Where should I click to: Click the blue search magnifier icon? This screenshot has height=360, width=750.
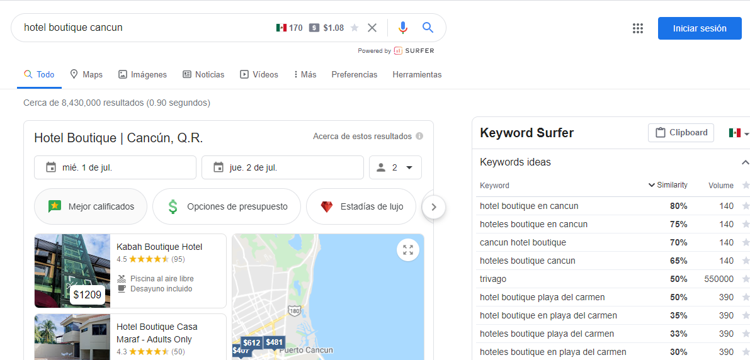[428, 27]
